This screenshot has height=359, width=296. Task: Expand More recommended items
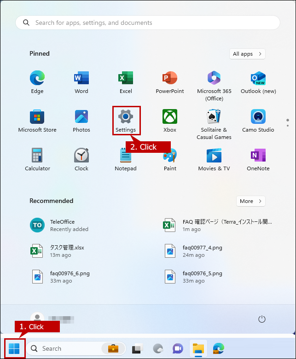click(251, 201)
